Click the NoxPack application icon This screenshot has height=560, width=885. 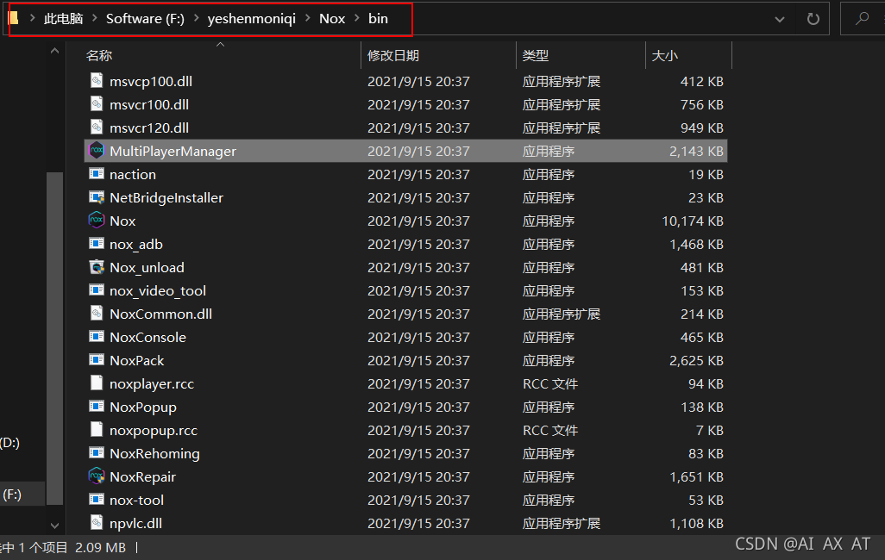tap(97, 360)
